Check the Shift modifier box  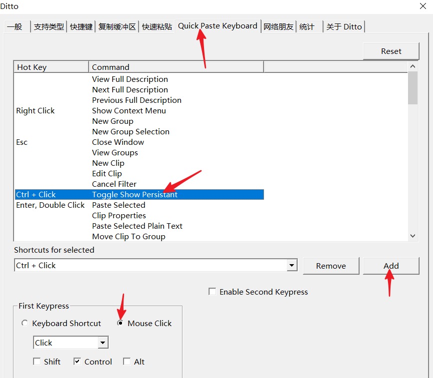tap(37, 362)
